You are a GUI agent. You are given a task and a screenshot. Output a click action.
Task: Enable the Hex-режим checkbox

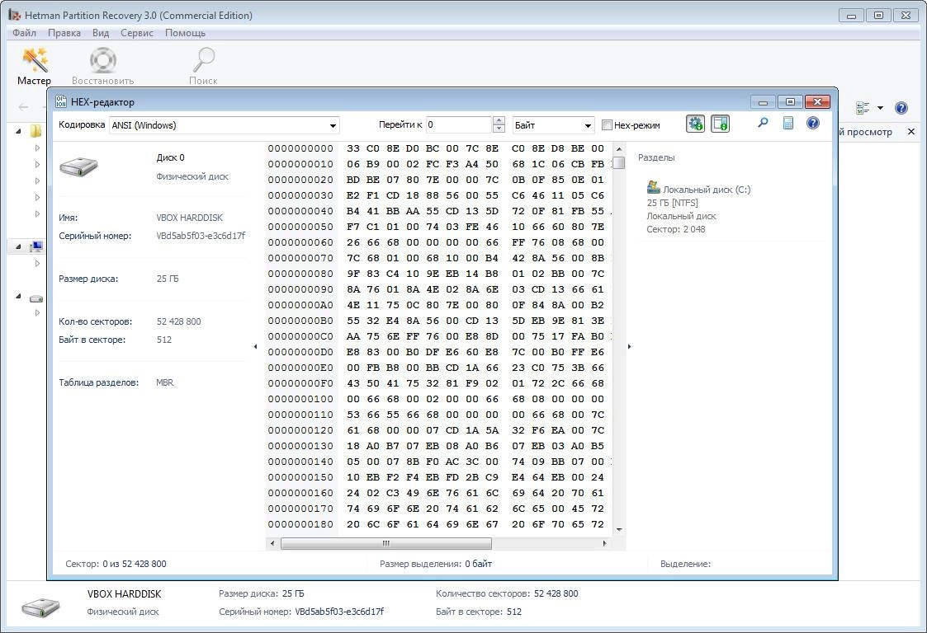(607, 125)
